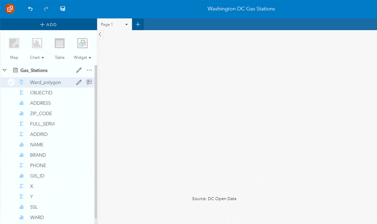The image size is (377, 224).
Task: Change FULL_SERVI field type icon
Action: point(21,124)
